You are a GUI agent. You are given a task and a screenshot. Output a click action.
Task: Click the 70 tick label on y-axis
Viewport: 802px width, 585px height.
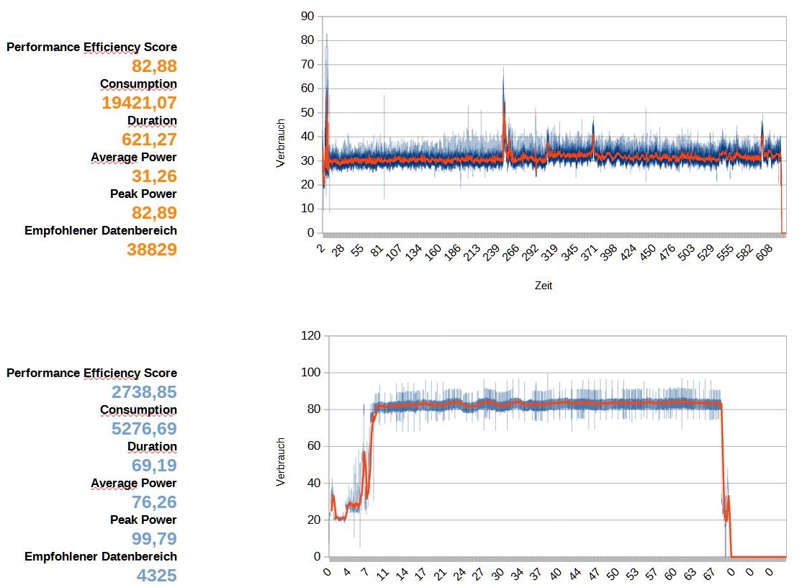coord(307,65)
